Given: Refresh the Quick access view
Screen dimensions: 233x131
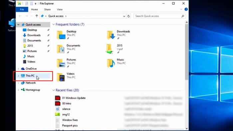Looking at the screenshot, I should (129, 16).
